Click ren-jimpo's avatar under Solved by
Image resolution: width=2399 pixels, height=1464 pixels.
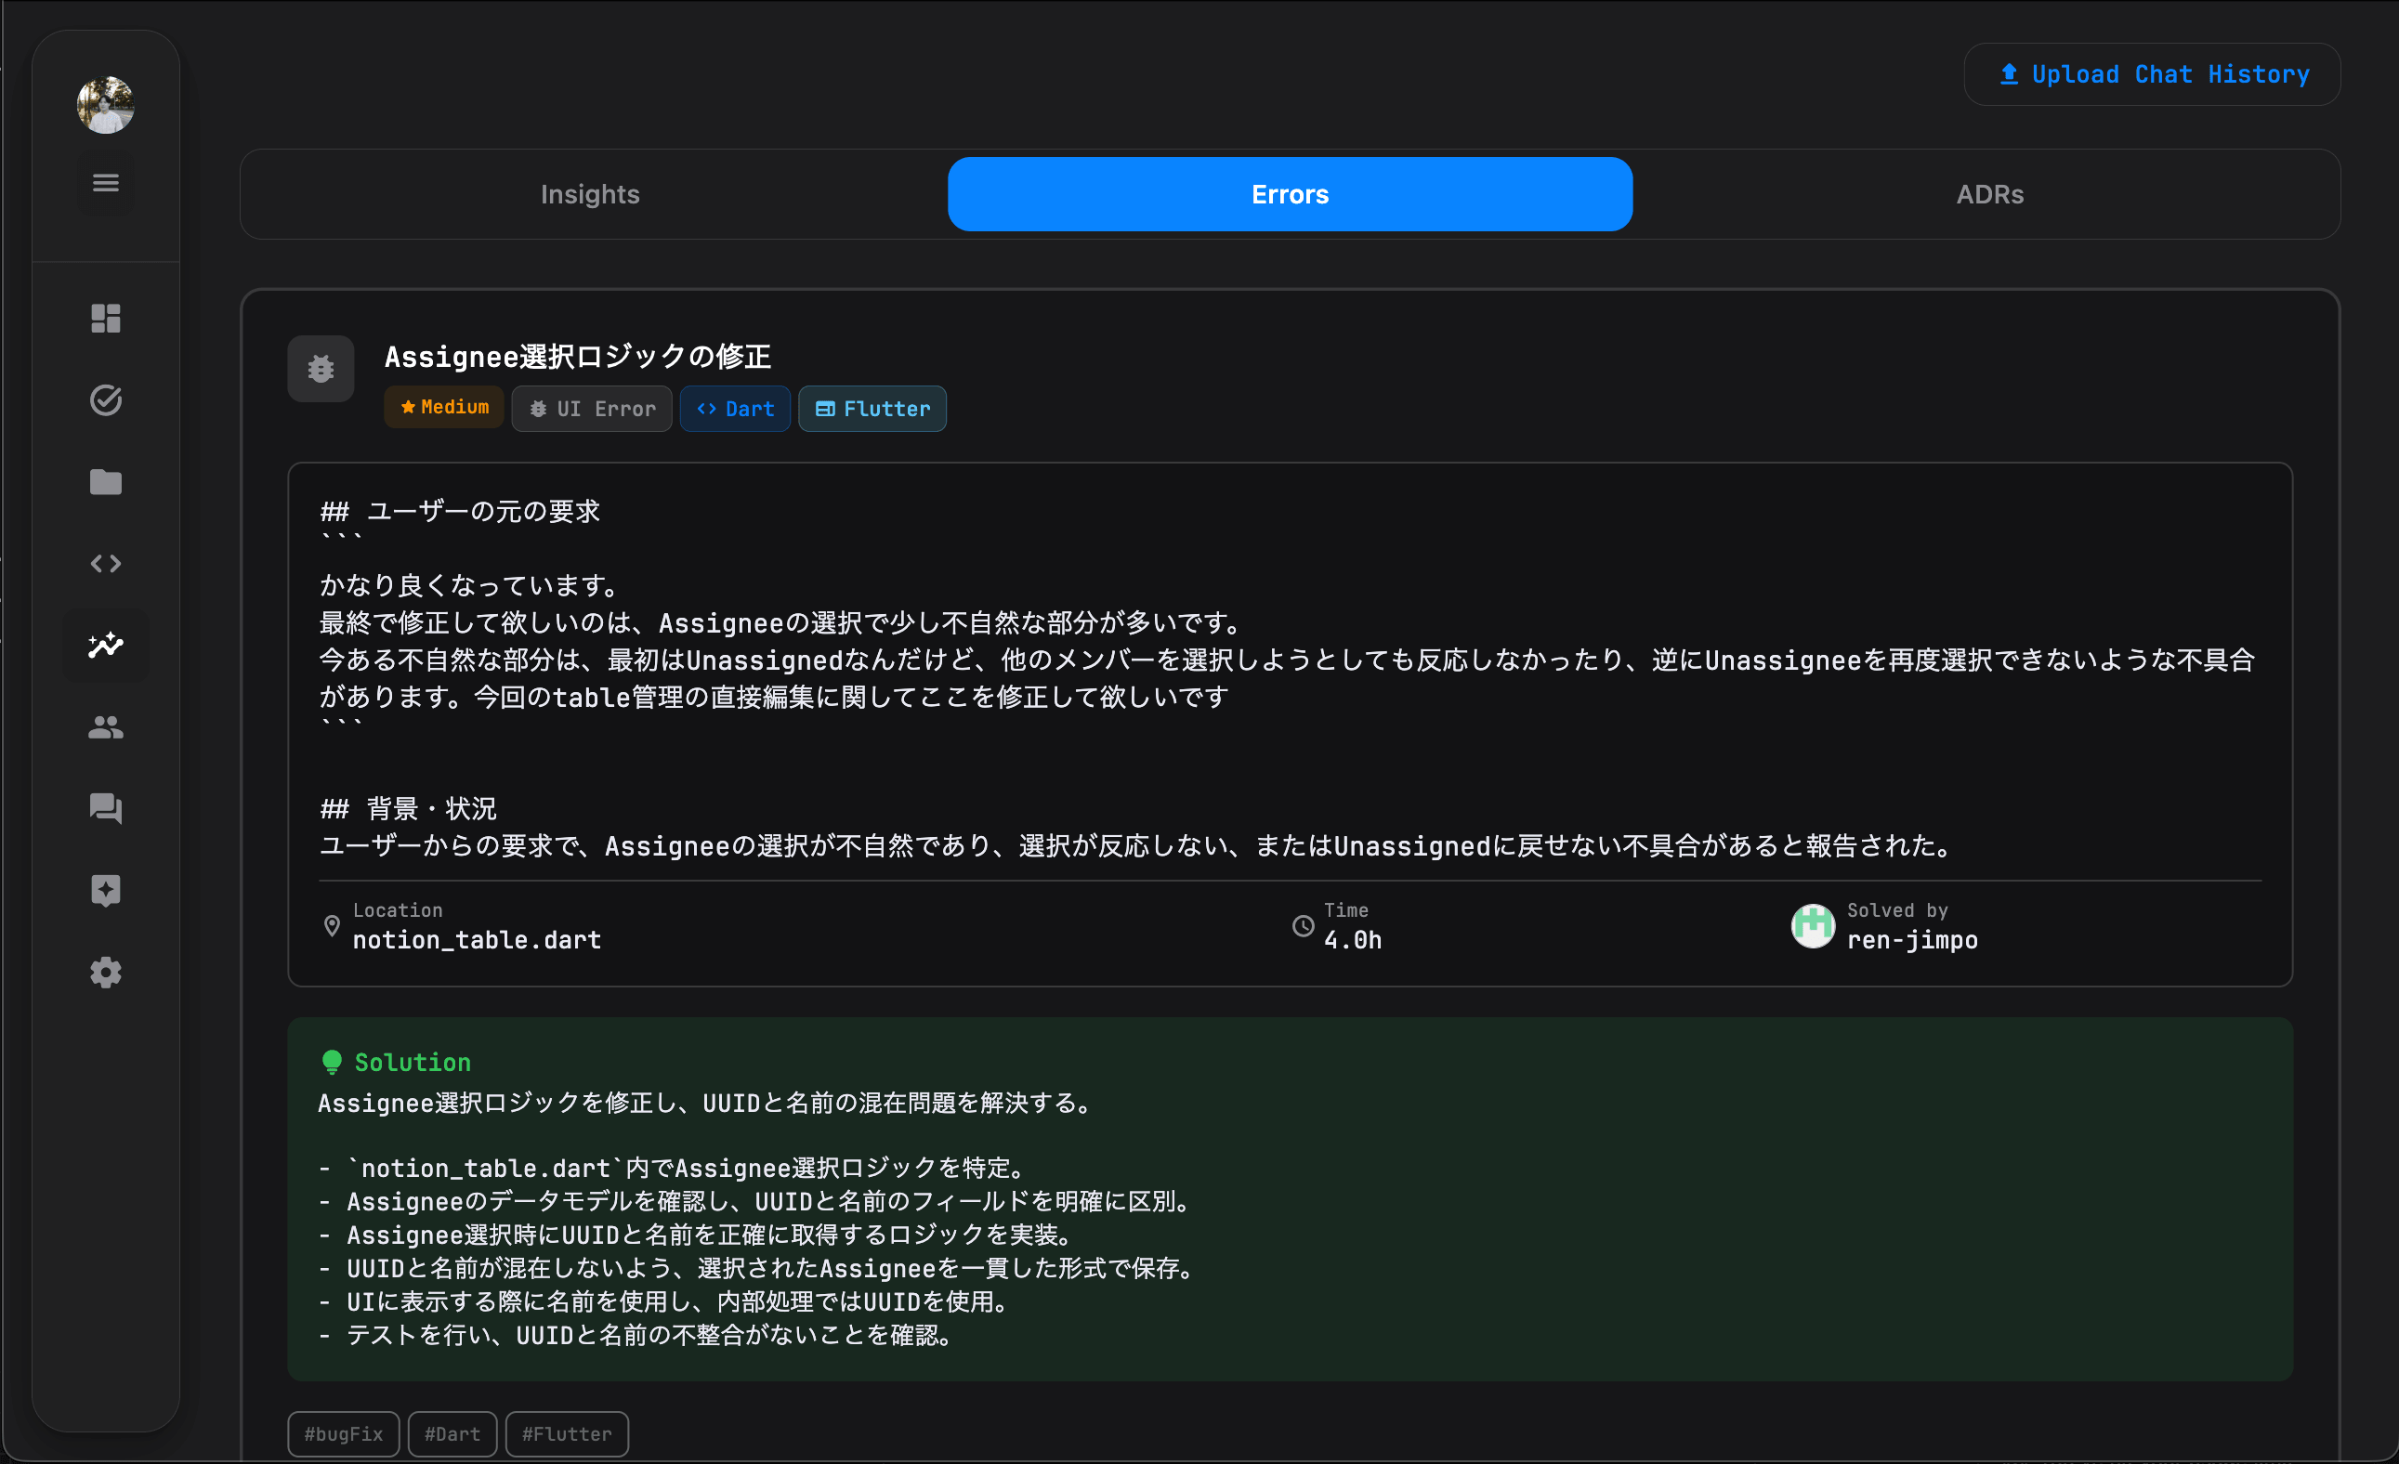pyautogui.click(x=1813, y=926)
